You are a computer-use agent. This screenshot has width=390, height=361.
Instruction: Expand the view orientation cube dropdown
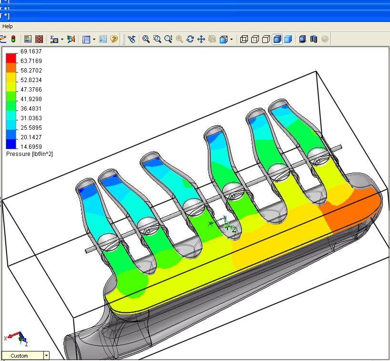click(232, 39)
